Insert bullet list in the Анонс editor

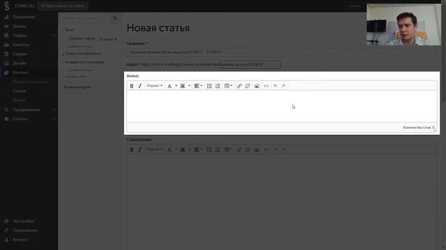pos(209,86)
